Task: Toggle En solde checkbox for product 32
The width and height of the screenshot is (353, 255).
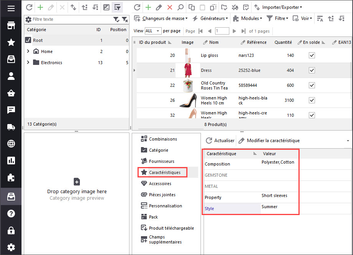Action: click(x=312, y=115)
